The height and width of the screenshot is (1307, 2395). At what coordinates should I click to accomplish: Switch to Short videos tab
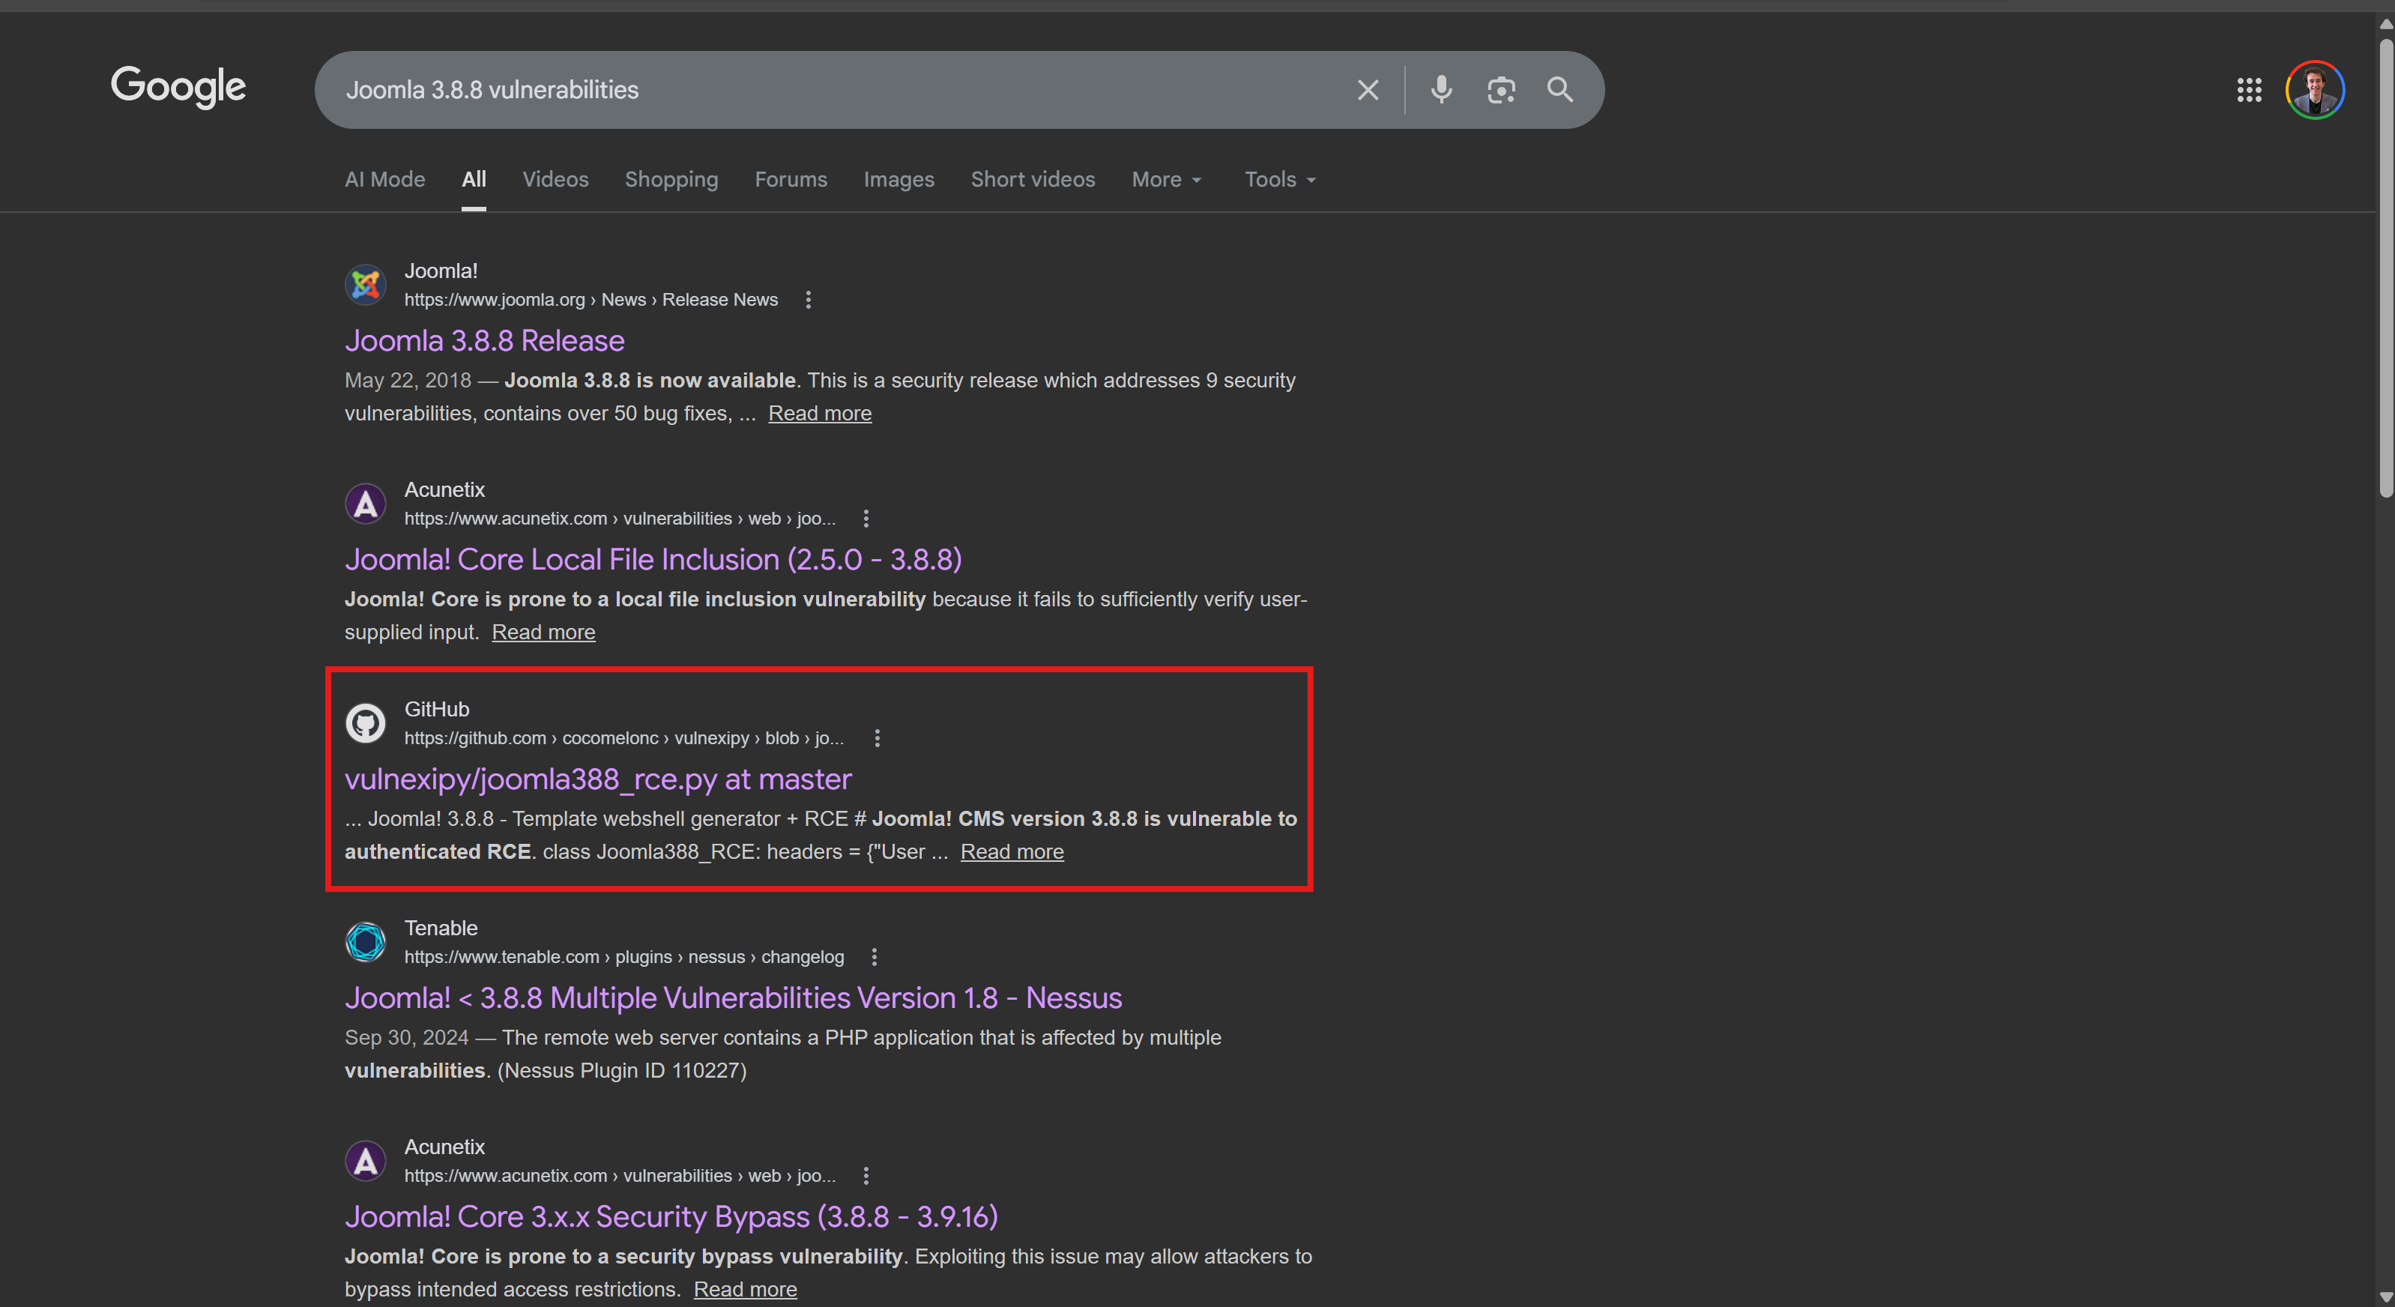[1033, 179]
